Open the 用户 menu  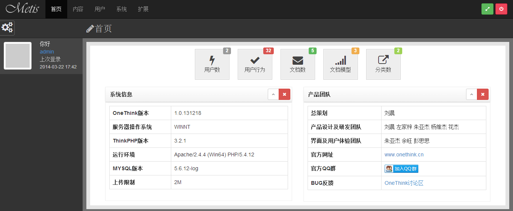coord(100,9)
